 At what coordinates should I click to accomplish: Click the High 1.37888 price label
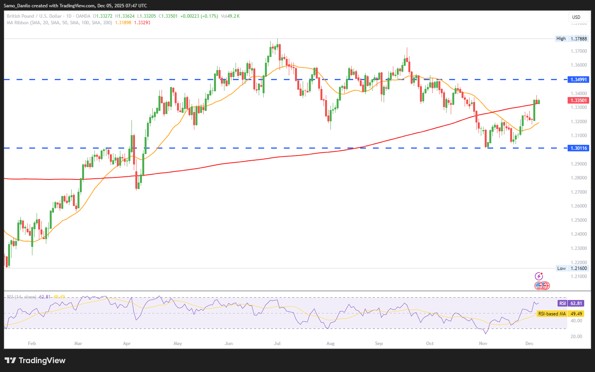[x=572, y=39]
